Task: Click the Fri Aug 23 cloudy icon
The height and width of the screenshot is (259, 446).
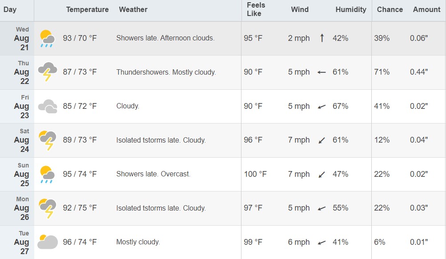Action: (48, 106)
